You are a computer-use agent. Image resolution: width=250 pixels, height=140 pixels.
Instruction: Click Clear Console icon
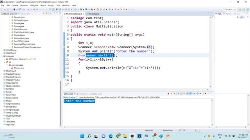click(x=179, y=94)
